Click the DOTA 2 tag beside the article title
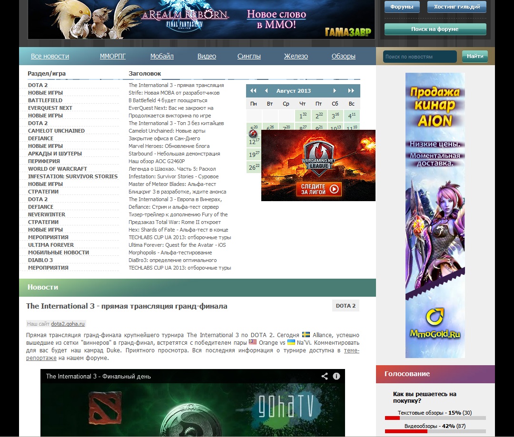Viewport: 514px width, 437px height. tap(346, 306)
